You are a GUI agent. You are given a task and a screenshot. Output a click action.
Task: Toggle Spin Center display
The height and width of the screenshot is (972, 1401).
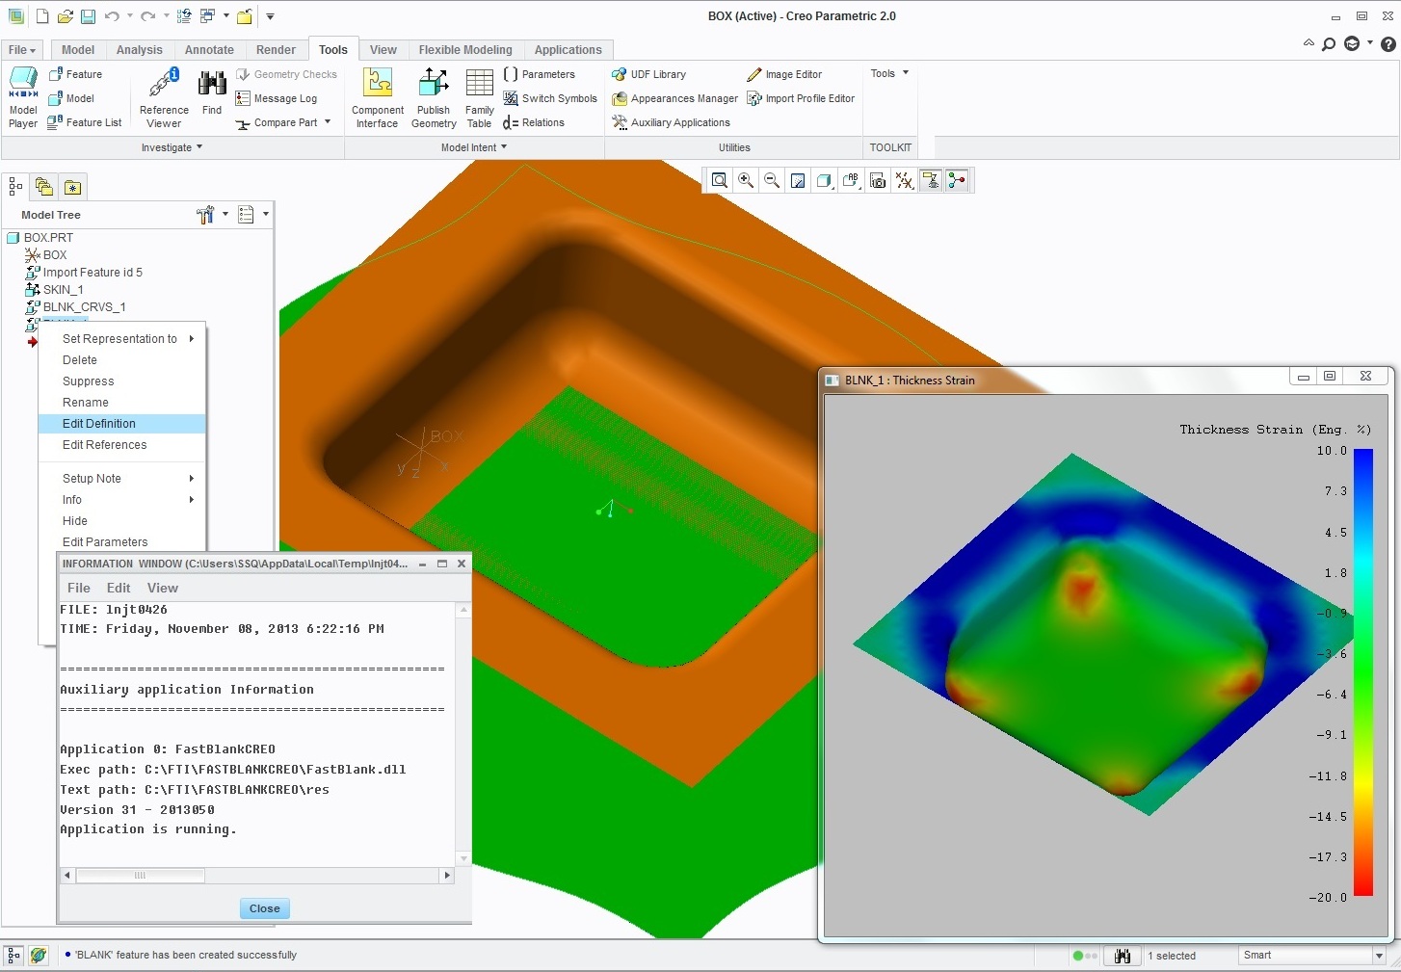957,180
